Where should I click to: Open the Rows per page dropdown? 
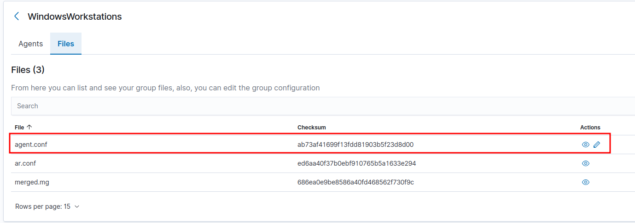click(47, 206)
